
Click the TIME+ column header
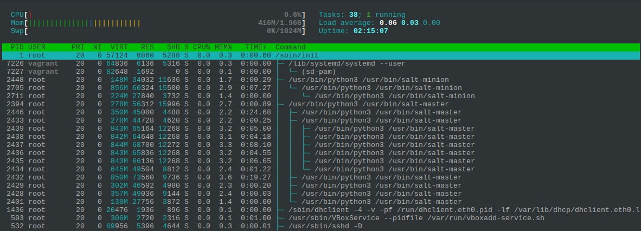(255, 47)
